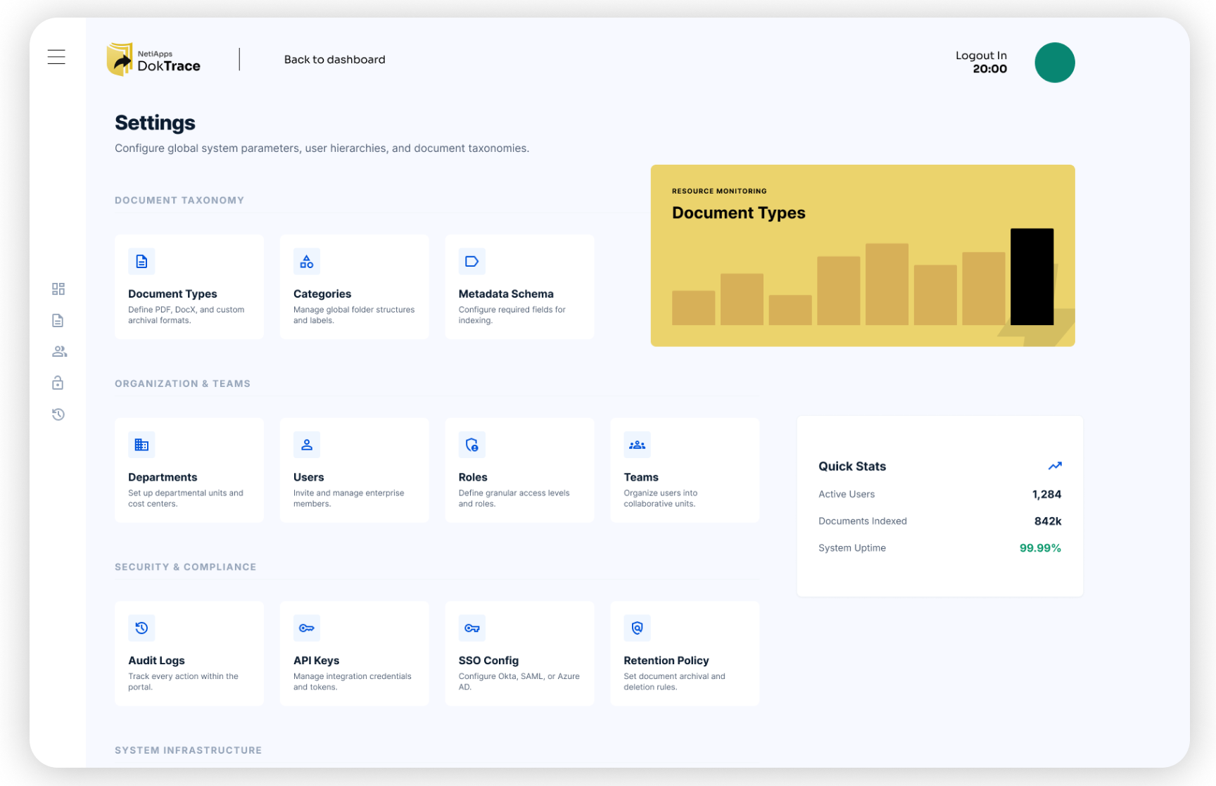Viewport: 1216px width, 786px height.
Task: Open the Retention Policy card
Action: tap(684, 653)
